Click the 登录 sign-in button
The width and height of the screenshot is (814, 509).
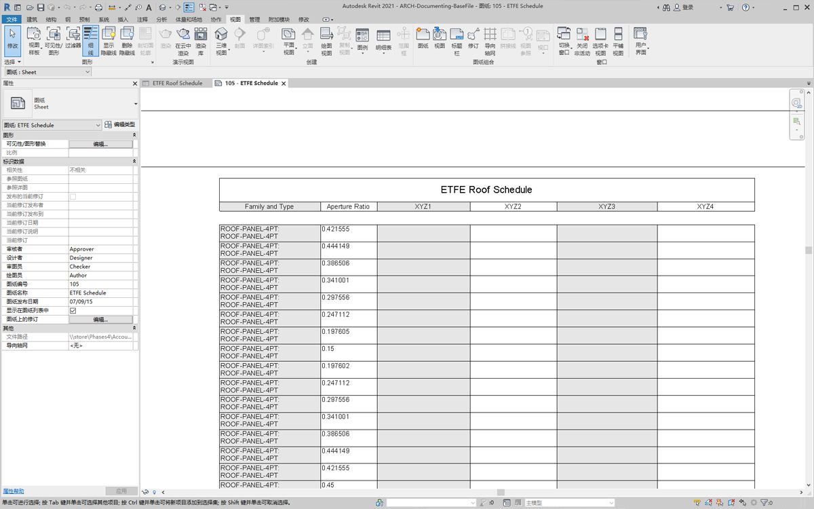coord(682,7)
